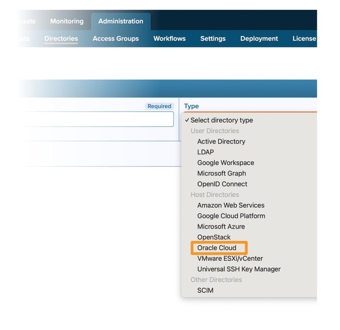Select SCIM under Other Directories
Viewport: 340px width, 330px height.
(x=205, y=290)
